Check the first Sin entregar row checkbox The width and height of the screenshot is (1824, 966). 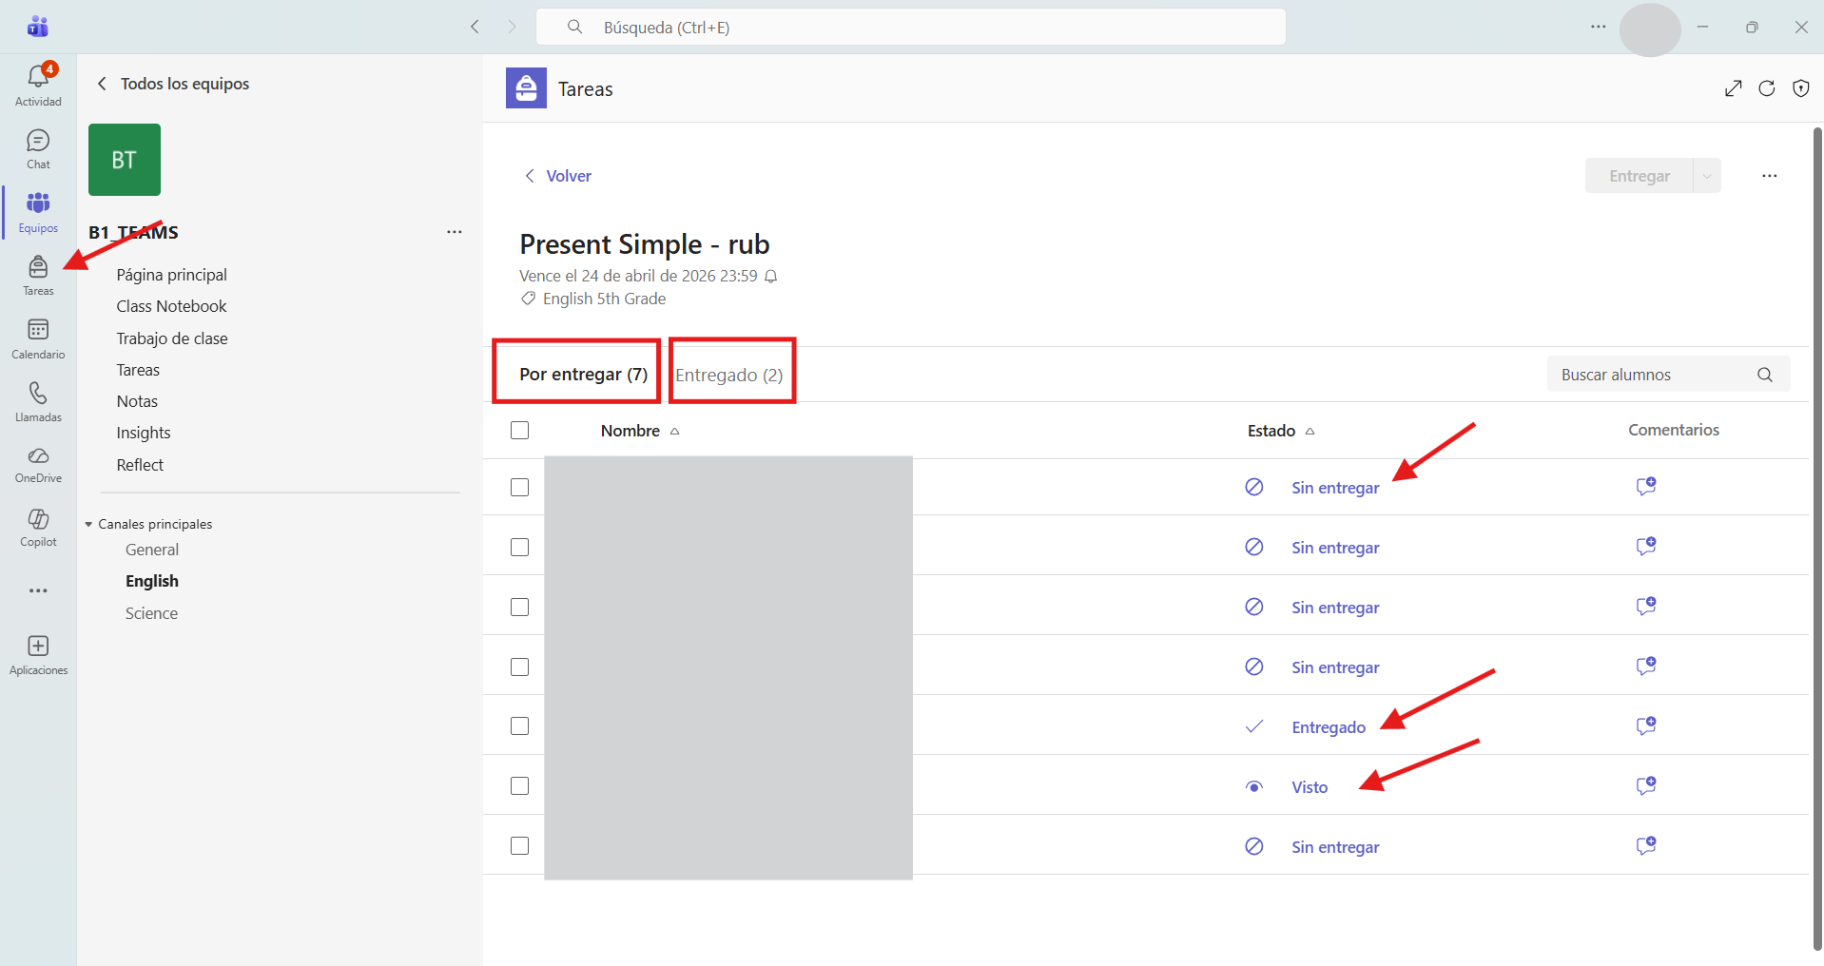click(x=519, y=488)
